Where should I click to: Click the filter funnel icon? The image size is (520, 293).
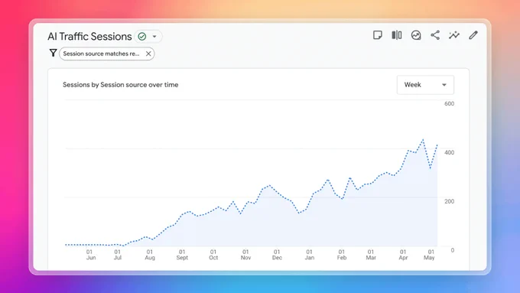(x=53, y=53)
